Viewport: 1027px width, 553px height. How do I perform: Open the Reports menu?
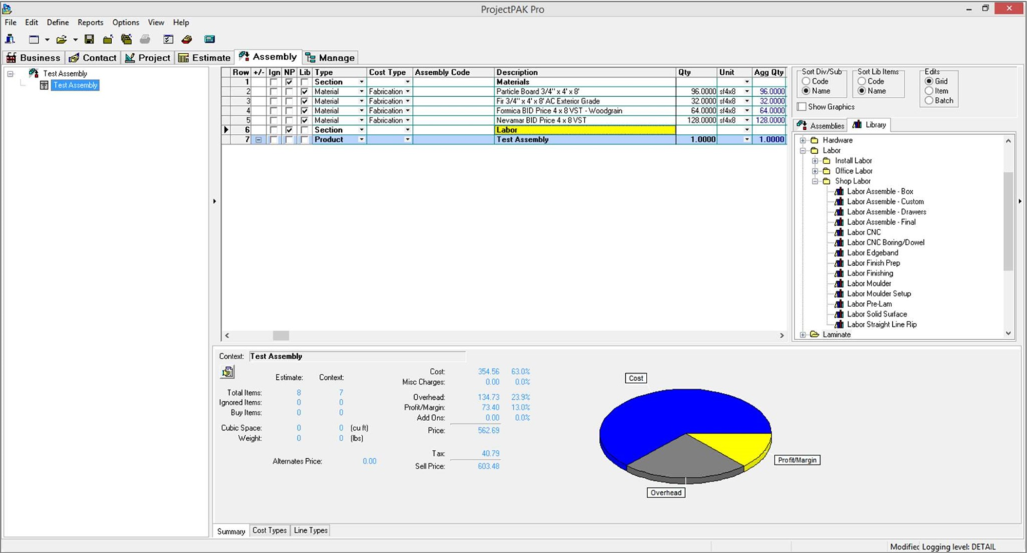click(90, 22)
